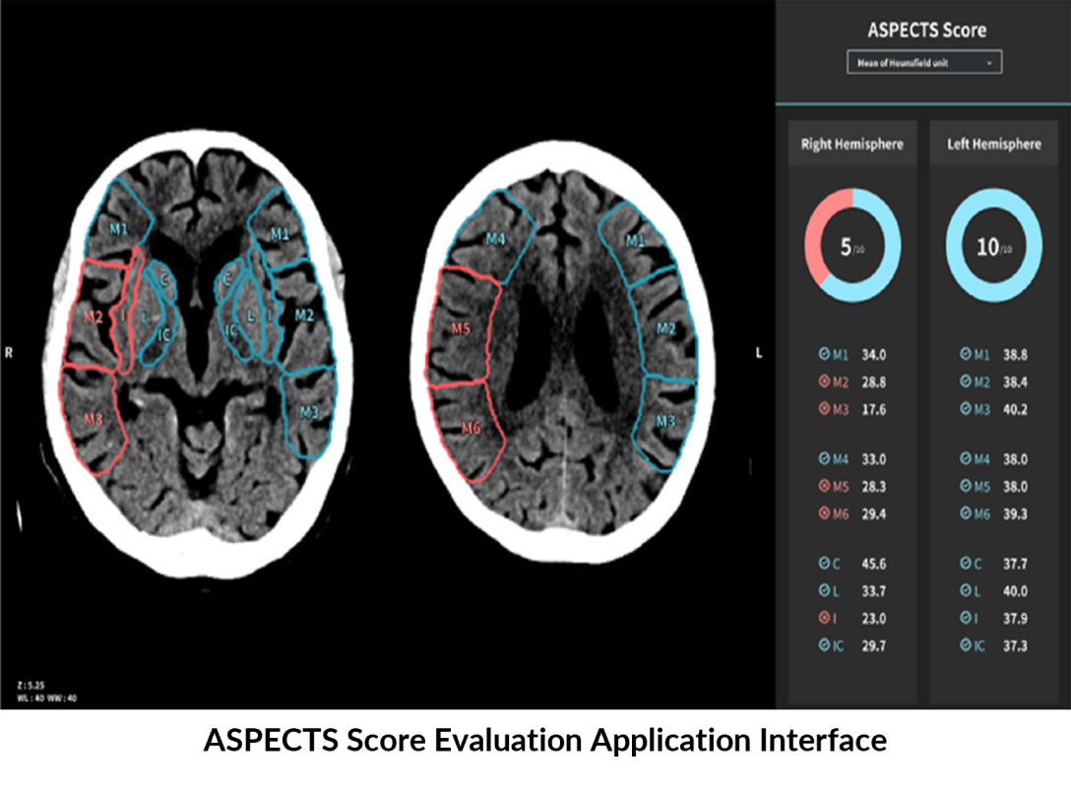Click right hemisphere M5 cross icon
This screenshot has width=1071, height=787.
point(824,486)
